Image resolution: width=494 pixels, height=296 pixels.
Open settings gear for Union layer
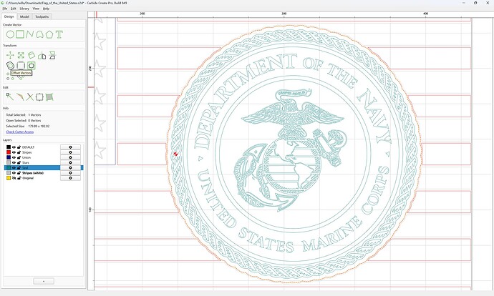[x=70, y=157]
